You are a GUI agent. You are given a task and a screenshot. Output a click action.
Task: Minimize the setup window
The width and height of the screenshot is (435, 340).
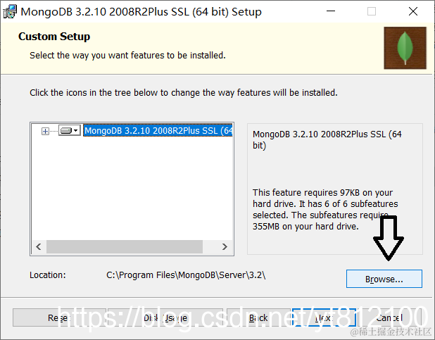coord(331,11)
